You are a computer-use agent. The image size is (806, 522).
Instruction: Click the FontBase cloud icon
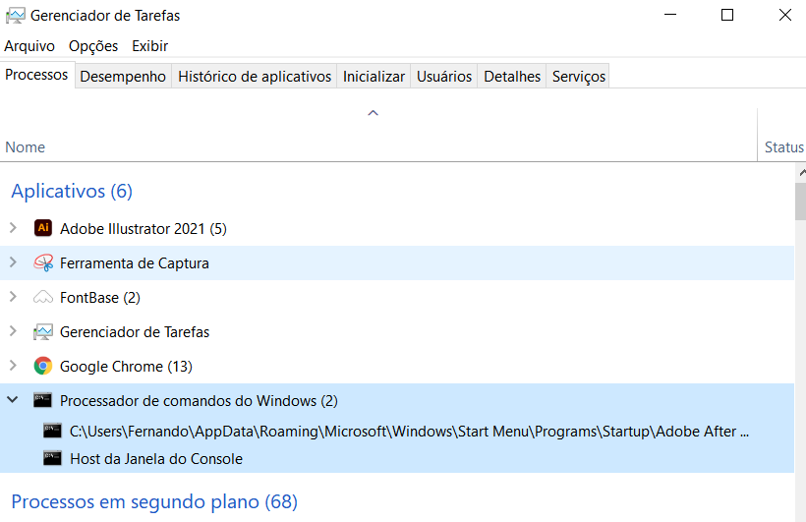pyautogui.click(x=42, y=297)
